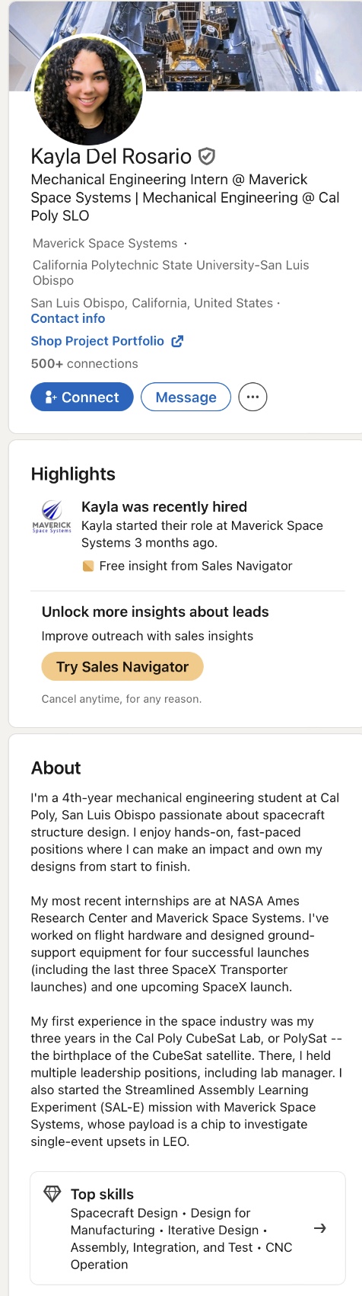
Task: Open Kayla's profile photo
Action: click(88, 89)
